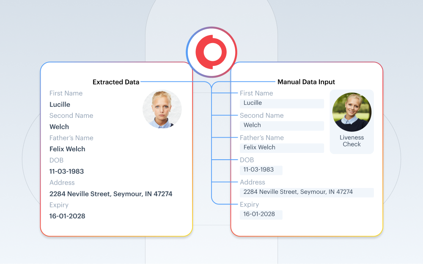This screenshot has height=264, width=423.
Task: Click the First Name field containing Lucille
Action: [x=282, y=103]
